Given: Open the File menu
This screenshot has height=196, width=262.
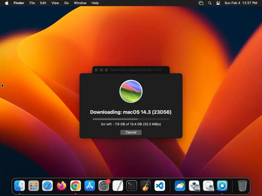Looking at the screenshot, I should coord(32,3).
